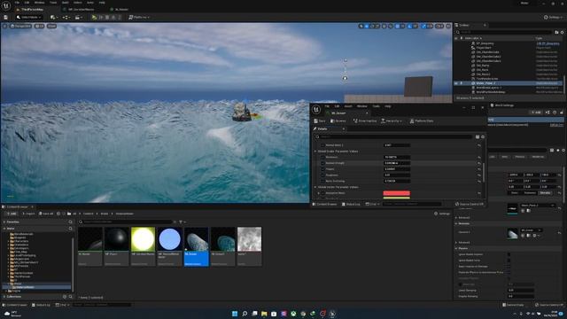This screenshot has height=319, width=567.
Task: Click the main toolbar save level icon
Action: coord(5,17)
